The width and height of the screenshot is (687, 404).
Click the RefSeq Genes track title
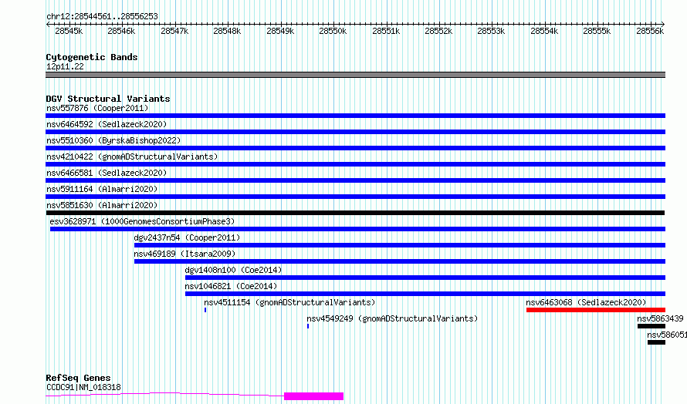(78, 378)
